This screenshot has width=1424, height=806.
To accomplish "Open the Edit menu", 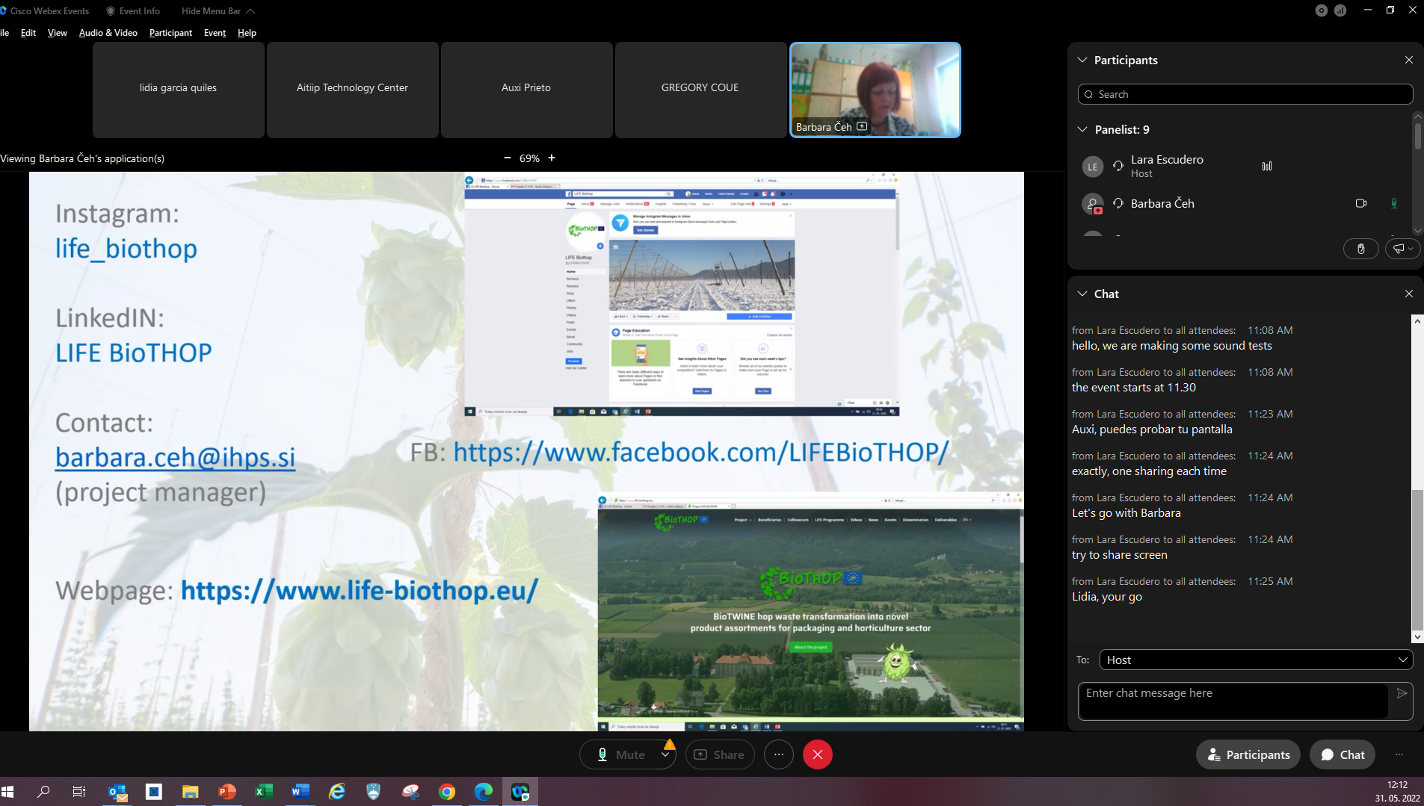I will [28, 33].
